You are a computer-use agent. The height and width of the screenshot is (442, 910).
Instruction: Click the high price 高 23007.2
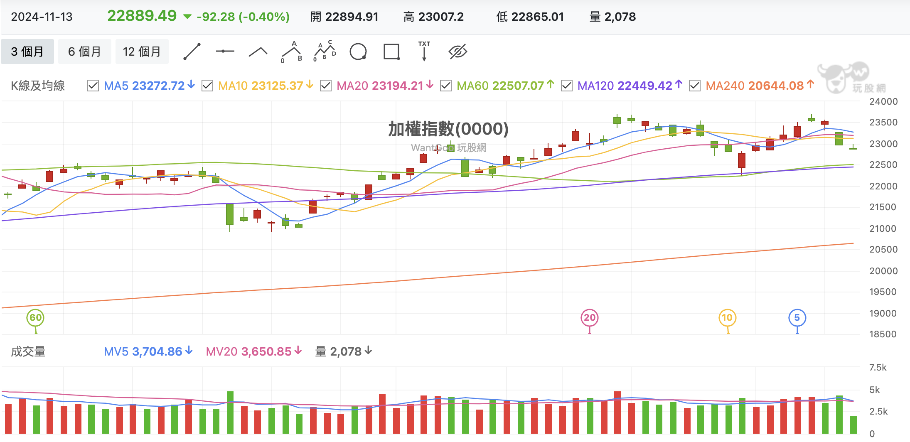coord(433,17)
